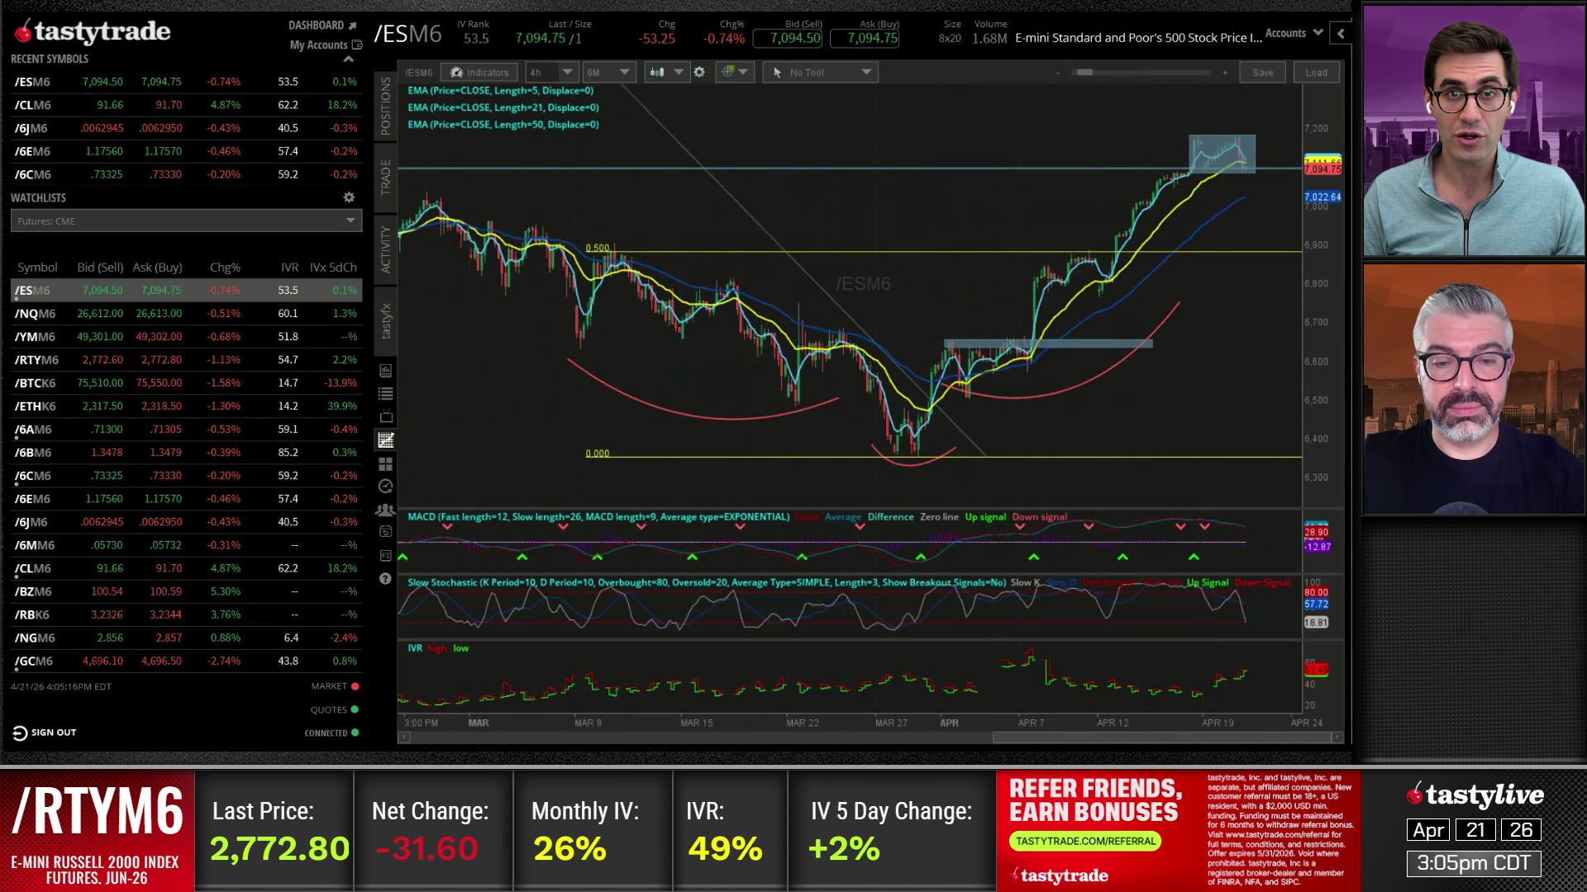Select the chart grid sidebar icon
This screenshot has height=892, width=1587.
click(x=385, y=440)
